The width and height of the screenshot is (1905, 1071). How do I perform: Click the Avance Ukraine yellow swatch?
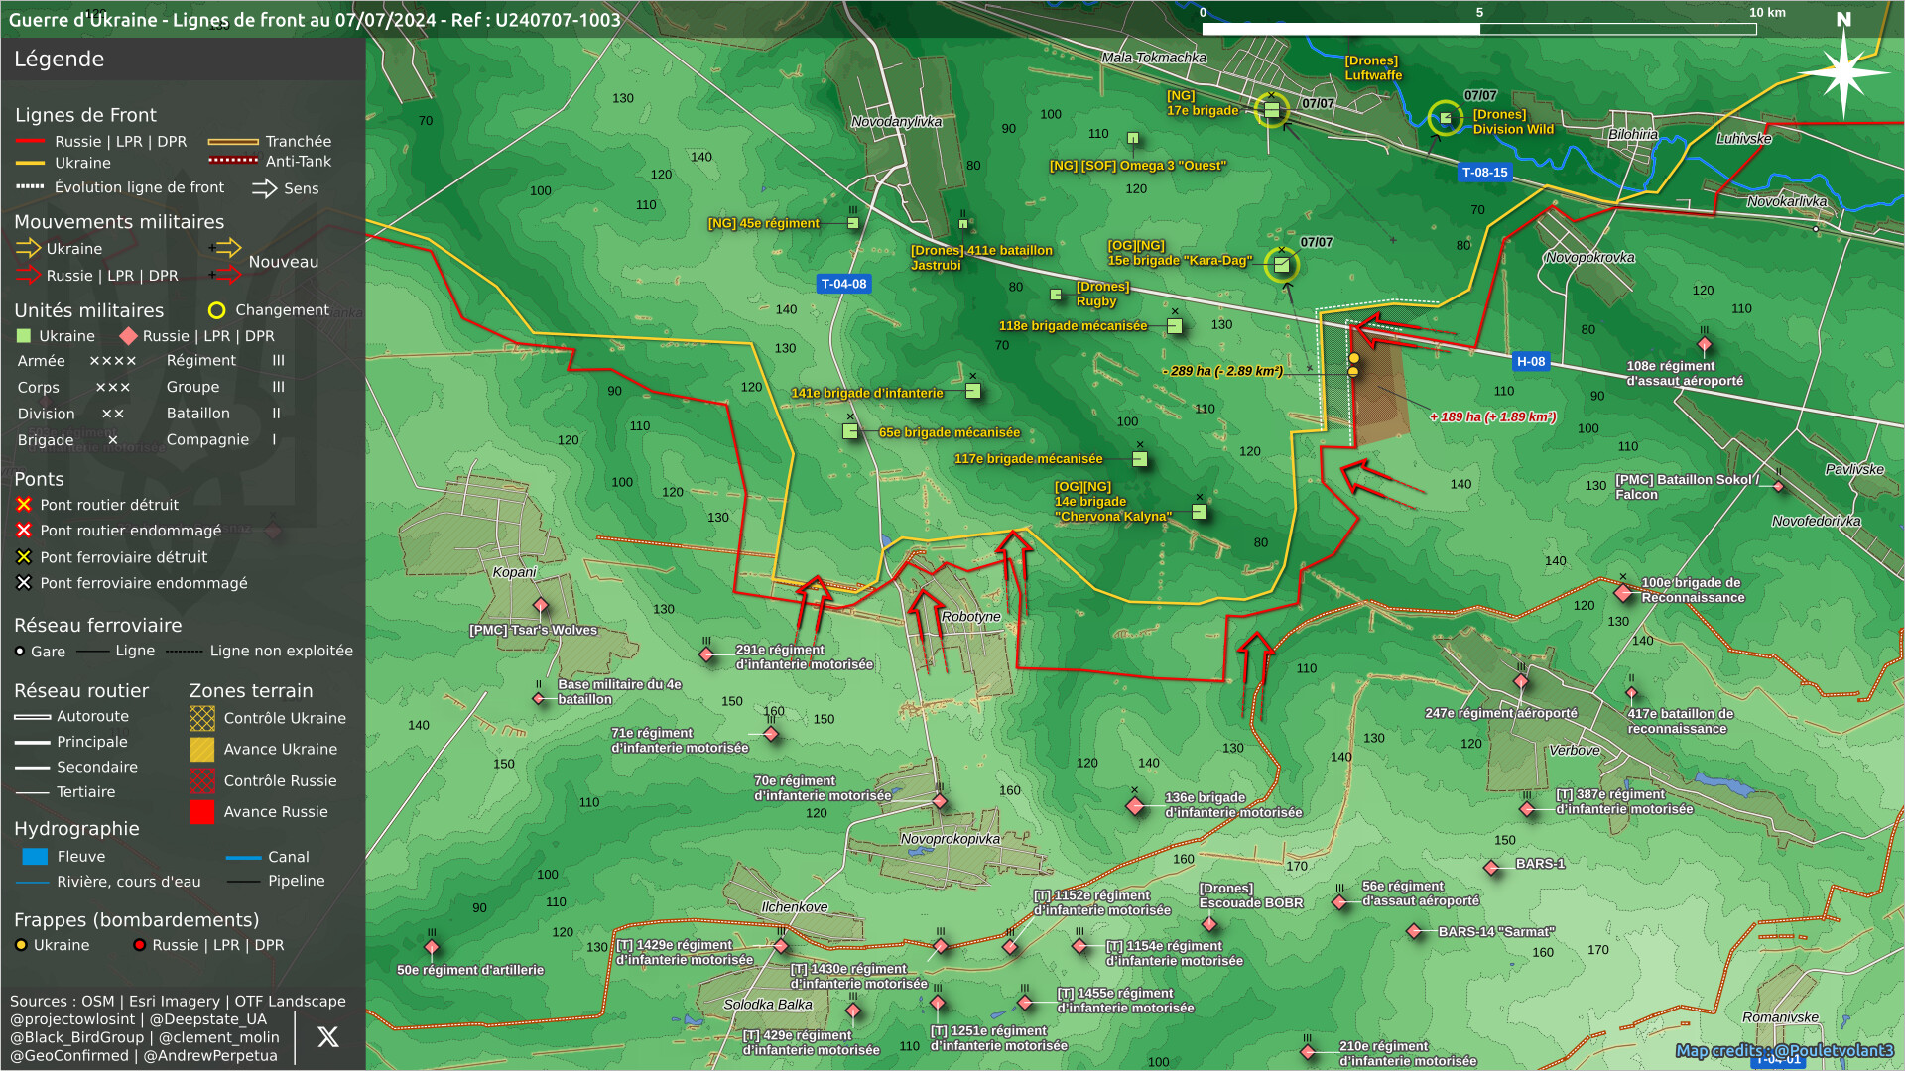coord(201,750)
